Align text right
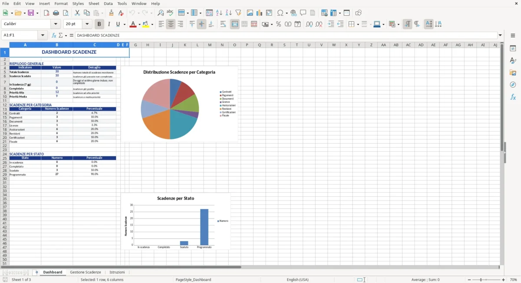 tap(181, 24)
